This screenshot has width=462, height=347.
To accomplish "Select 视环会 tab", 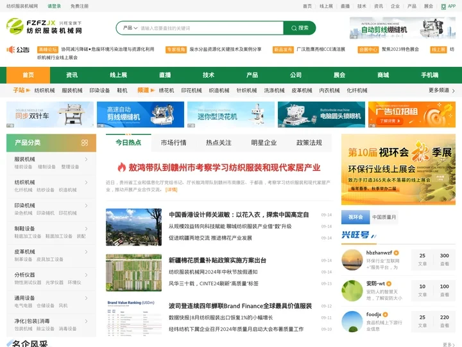I will coord(355,217).
